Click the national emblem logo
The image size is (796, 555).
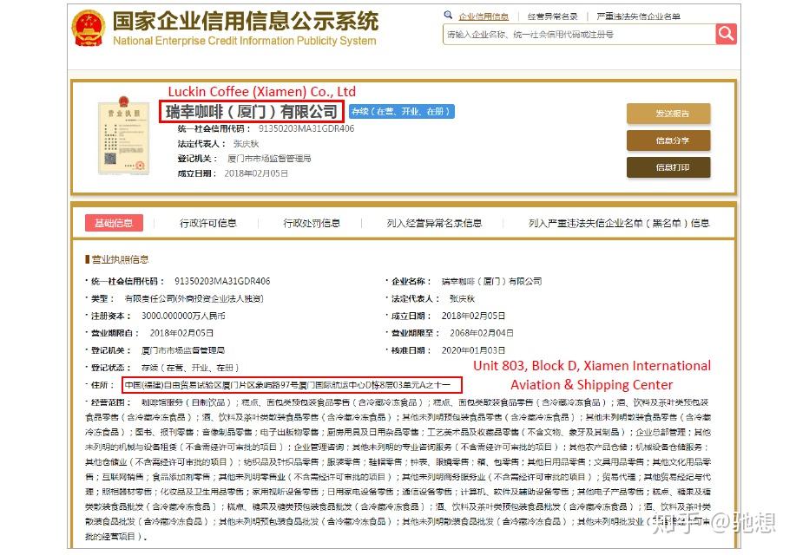click(x=89, y=29)
